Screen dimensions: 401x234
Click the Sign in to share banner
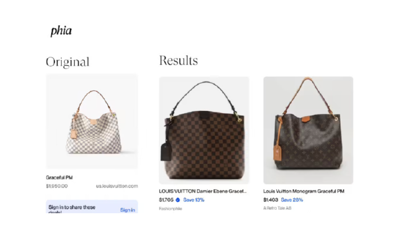point(92,207)
